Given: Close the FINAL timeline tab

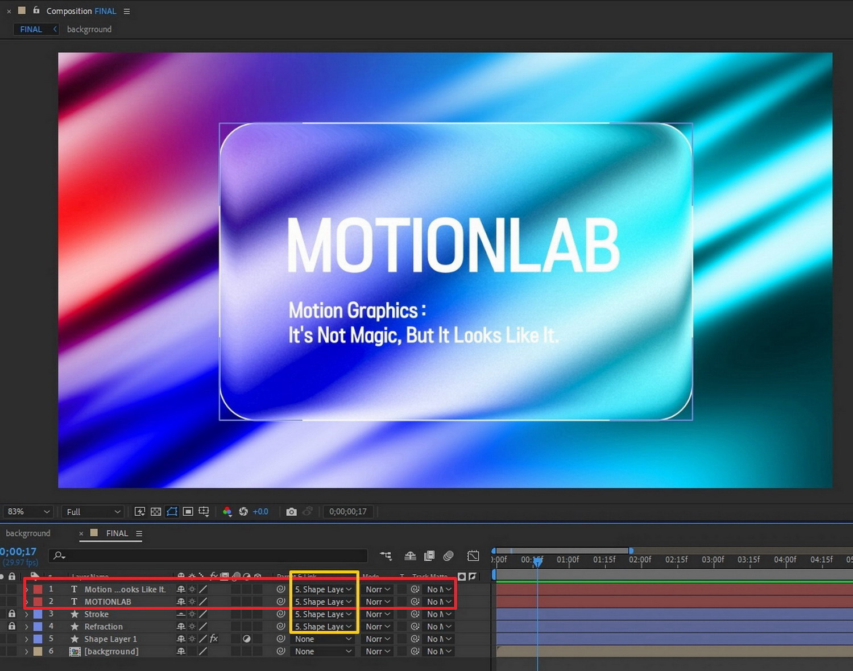Looking at the screenshot, I should pyautogui.click(x=81, y=533).
